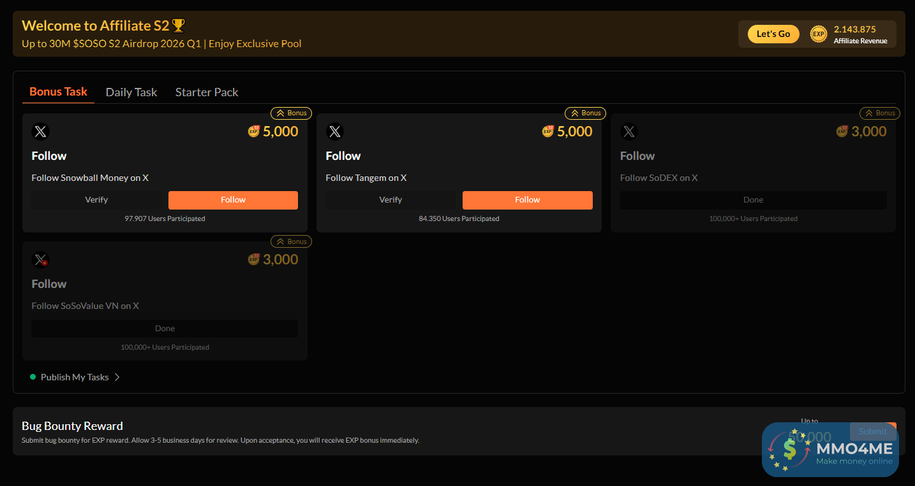Image resolution: width=915 pixels, height=486 pixels.
Task: Click the bug bounty description text
Action: 220,440
